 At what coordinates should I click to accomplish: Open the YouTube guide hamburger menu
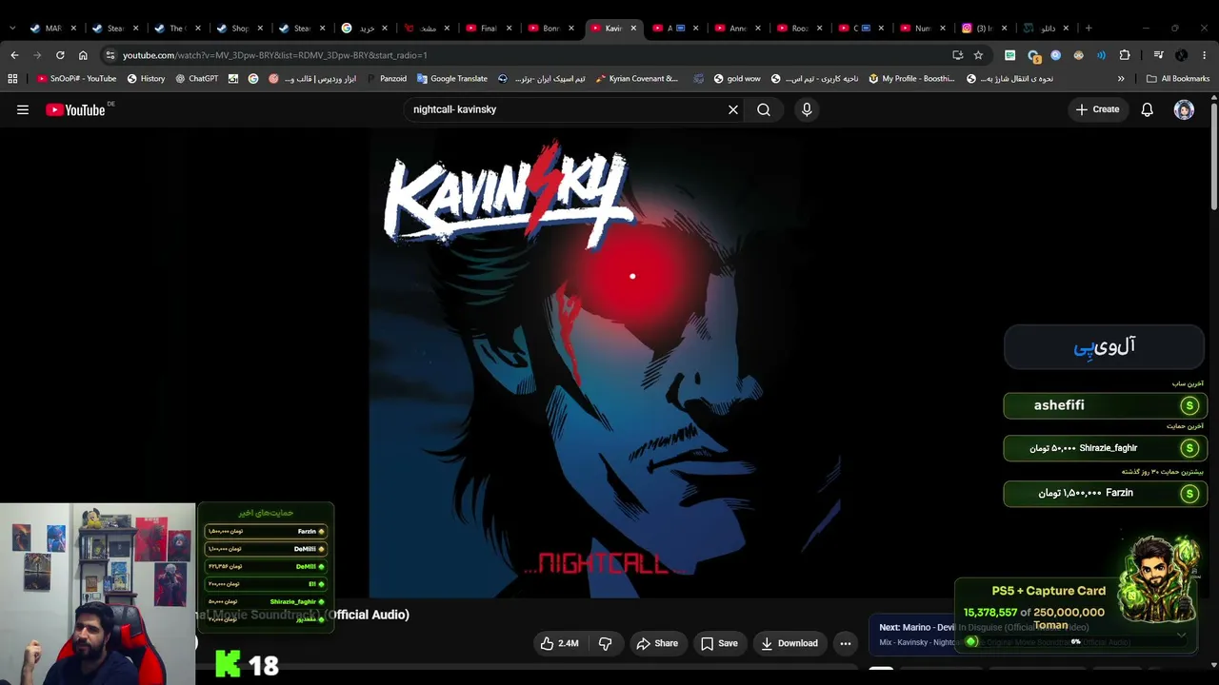pyautogui.click(x=22, y=109)
